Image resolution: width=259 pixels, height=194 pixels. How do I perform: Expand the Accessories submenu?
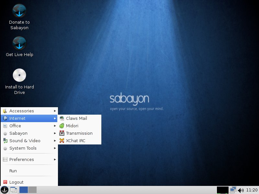pos(22,111)
